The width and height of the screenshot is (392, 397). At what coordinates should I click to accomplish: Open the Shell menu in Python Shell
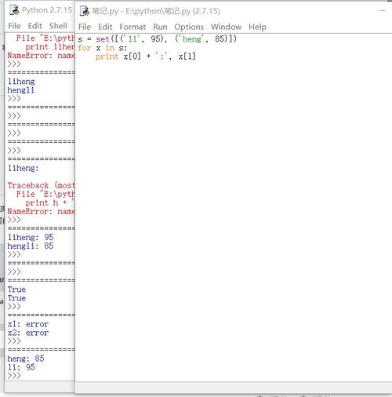(58, 26)
